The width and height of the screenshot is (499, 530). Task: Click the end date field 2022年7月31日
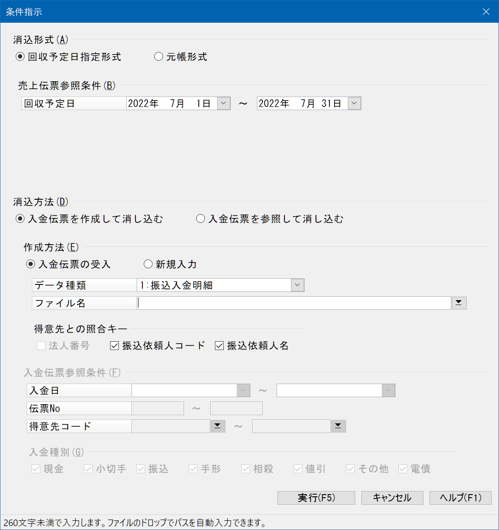302,104
